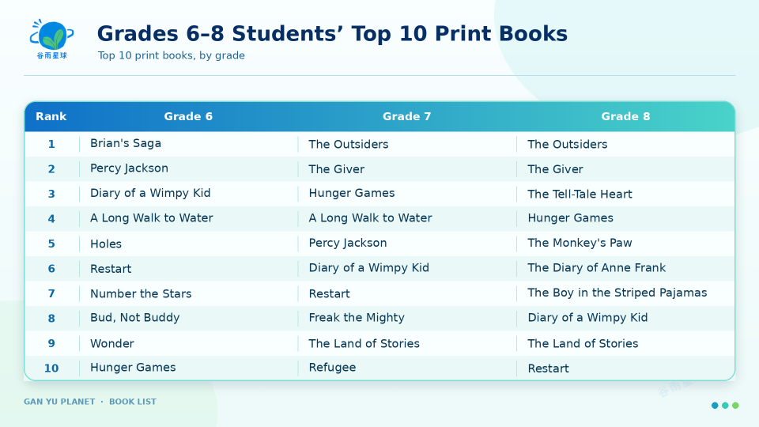
Task: Click 'The Monkey's Paw' entry
Action: [580, 243]
